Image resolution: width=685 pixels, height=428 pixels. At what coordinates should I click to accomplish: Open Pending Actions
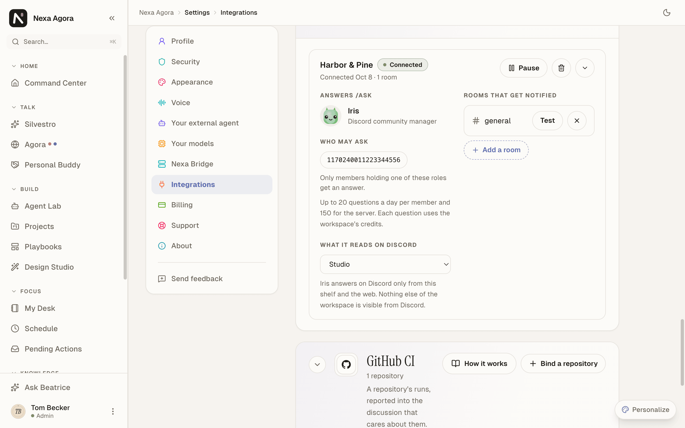pyautogui.click(x=64, y=349)
